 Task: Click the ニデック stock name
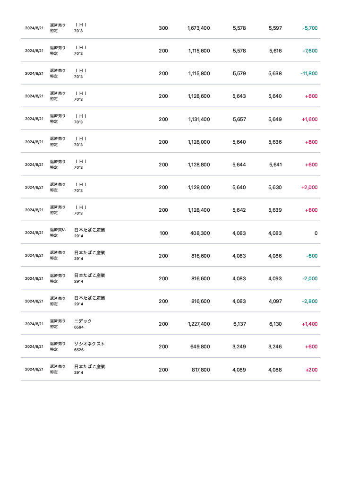[x=83, y=321]
